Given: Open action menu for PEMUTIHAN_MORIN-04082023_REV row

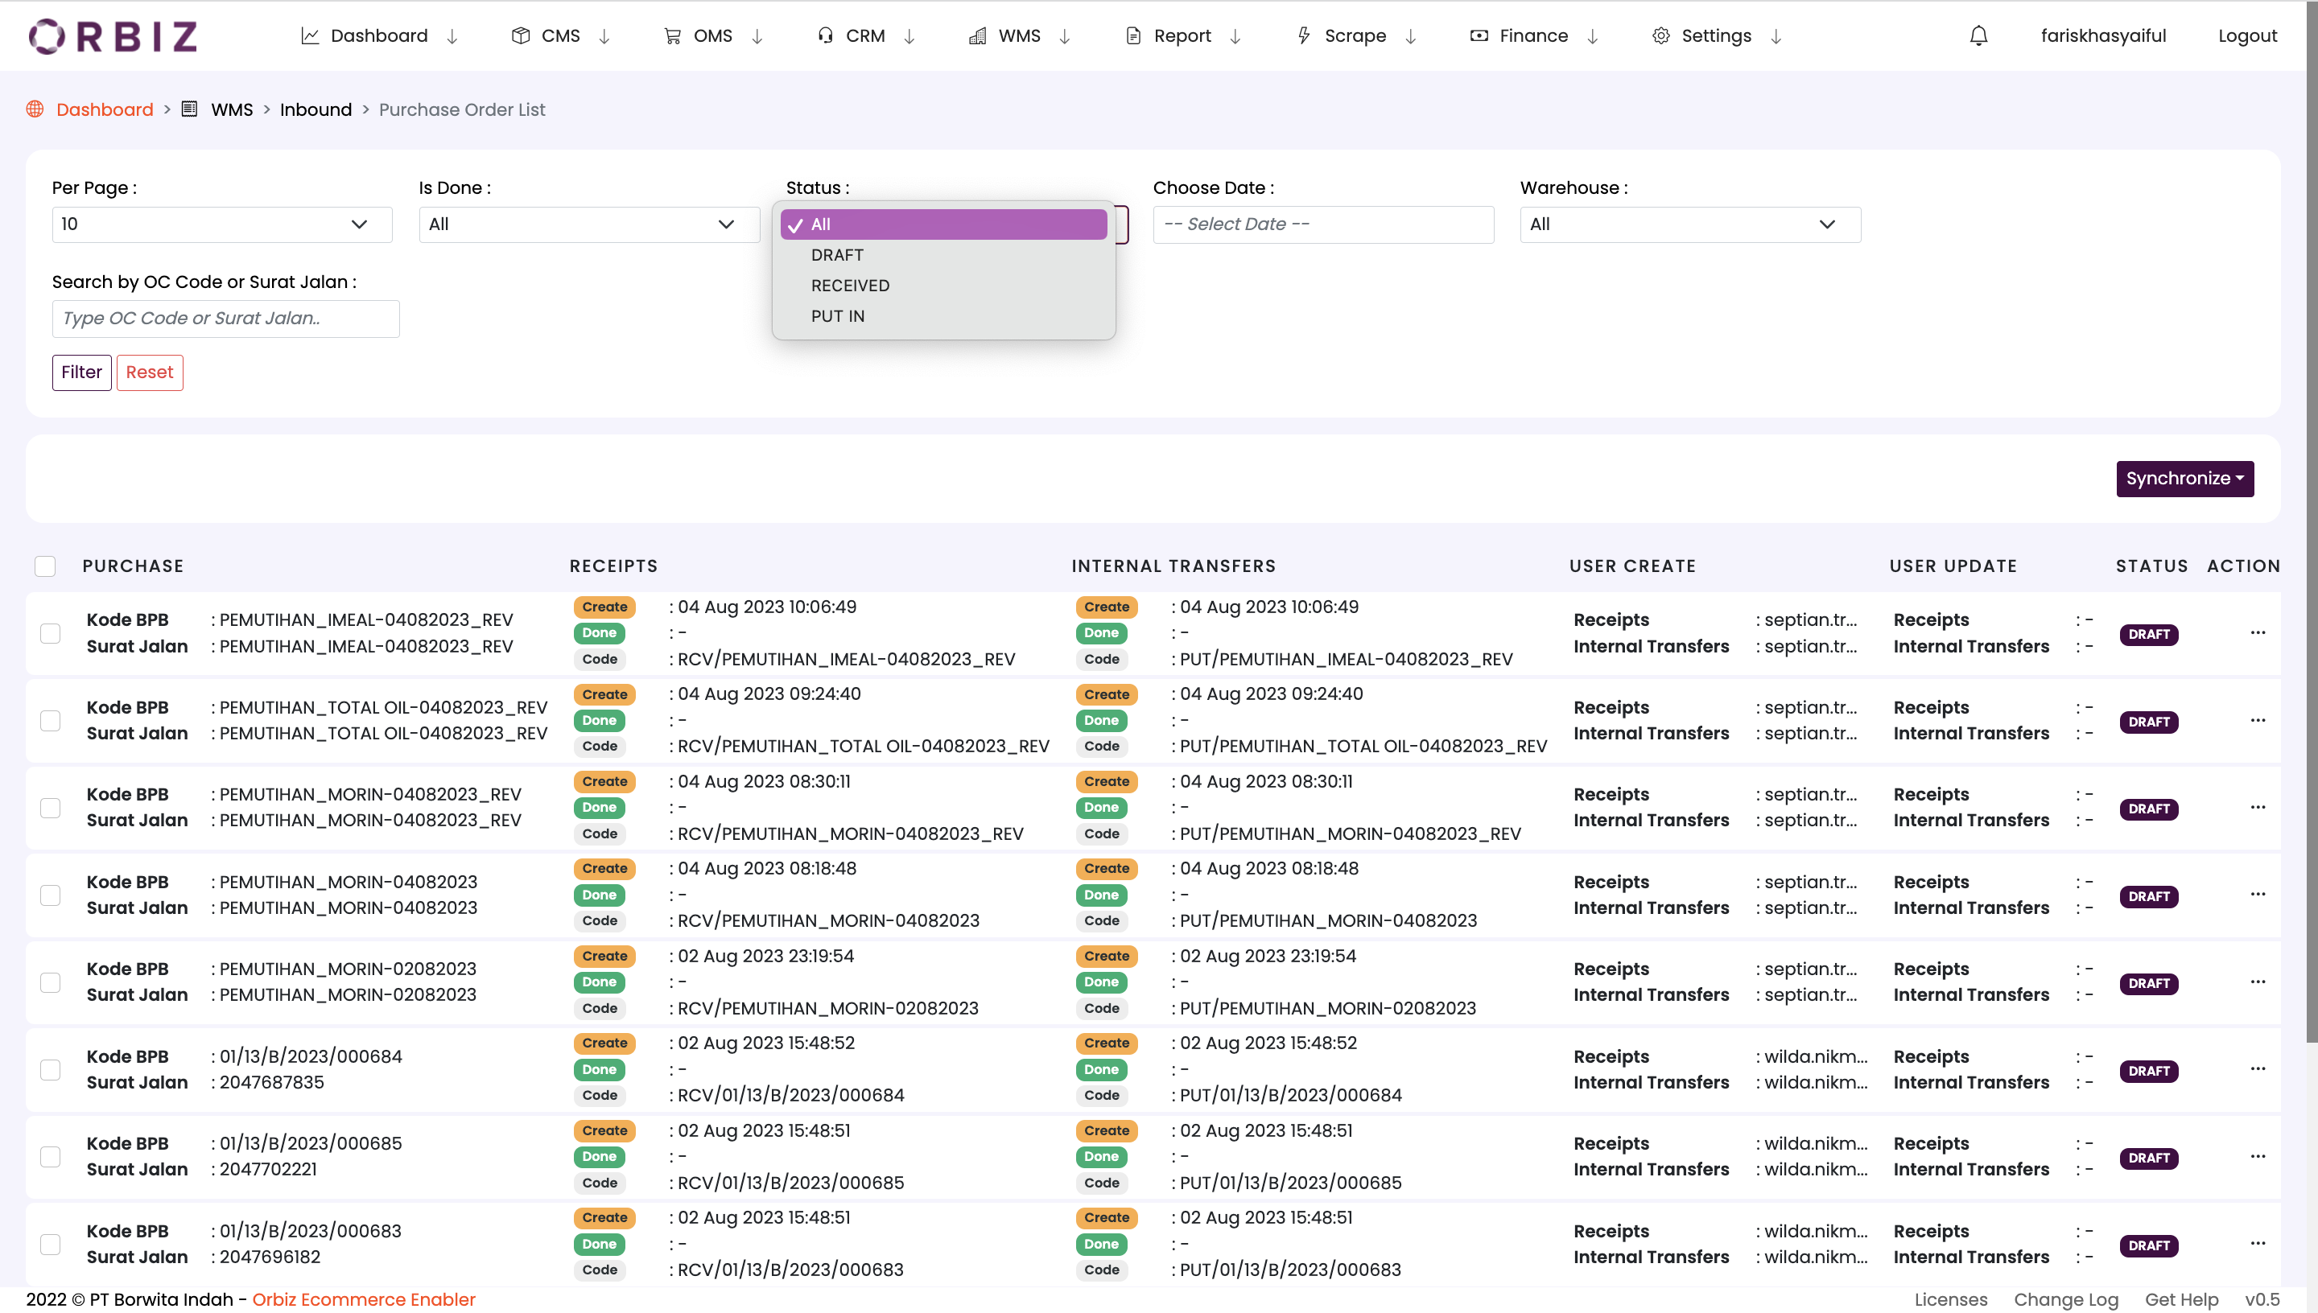Looking at the screenshot, I should tap(2258, 807).
